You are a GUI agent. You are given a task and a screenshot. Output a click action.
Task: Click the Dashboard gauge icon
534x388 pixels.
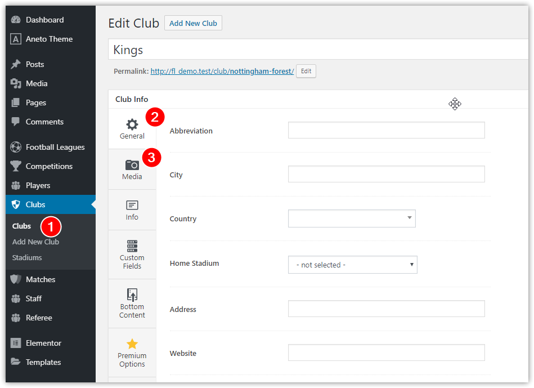click(x=16, y=20)
